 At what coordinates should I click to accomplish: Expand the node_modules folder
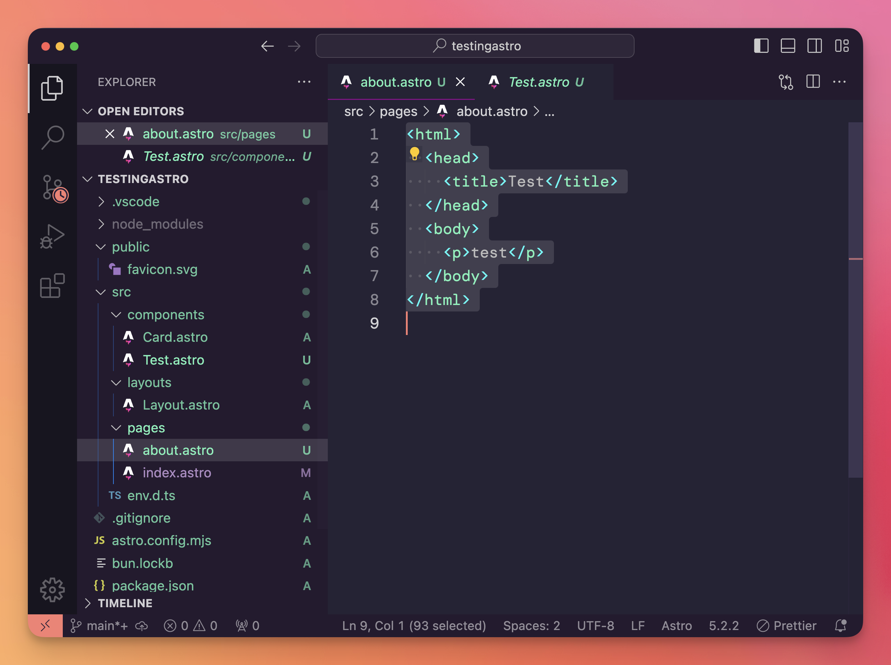click(157, 224)
